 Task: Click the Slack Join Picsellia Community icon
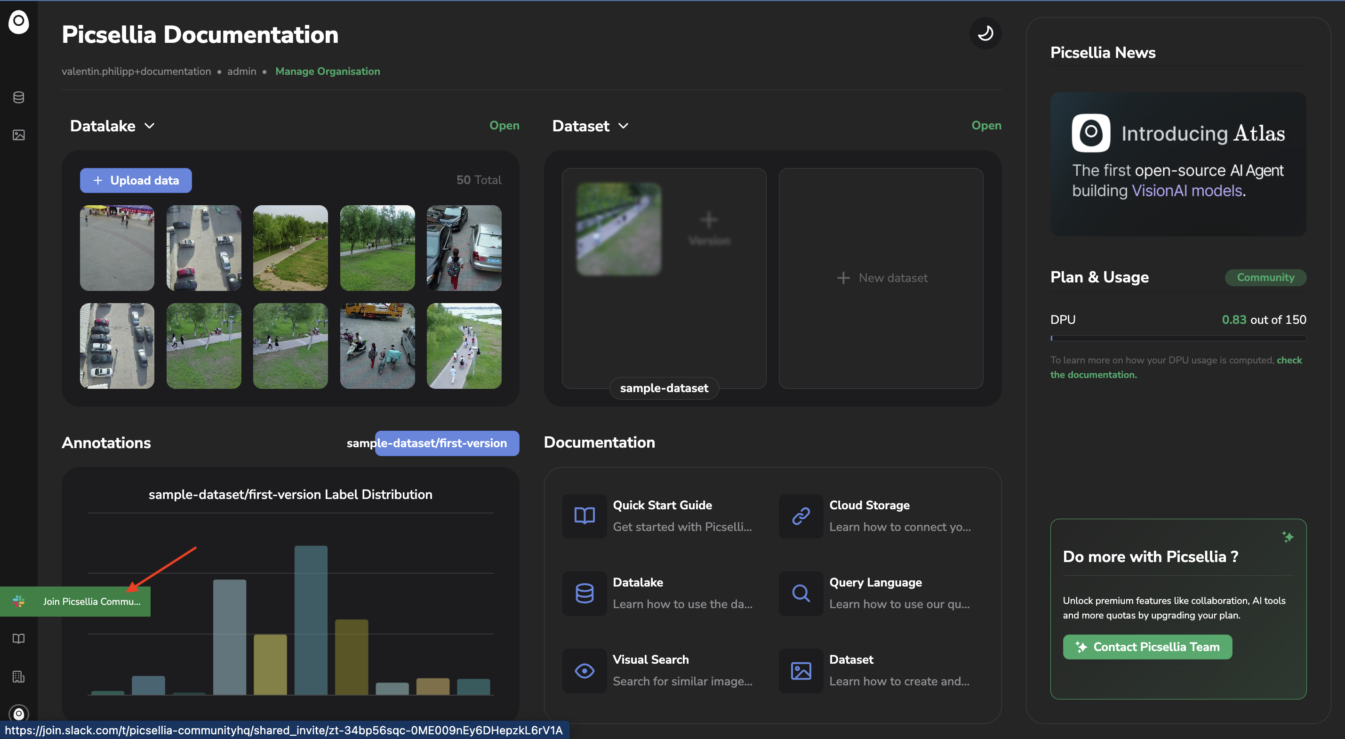19,601
